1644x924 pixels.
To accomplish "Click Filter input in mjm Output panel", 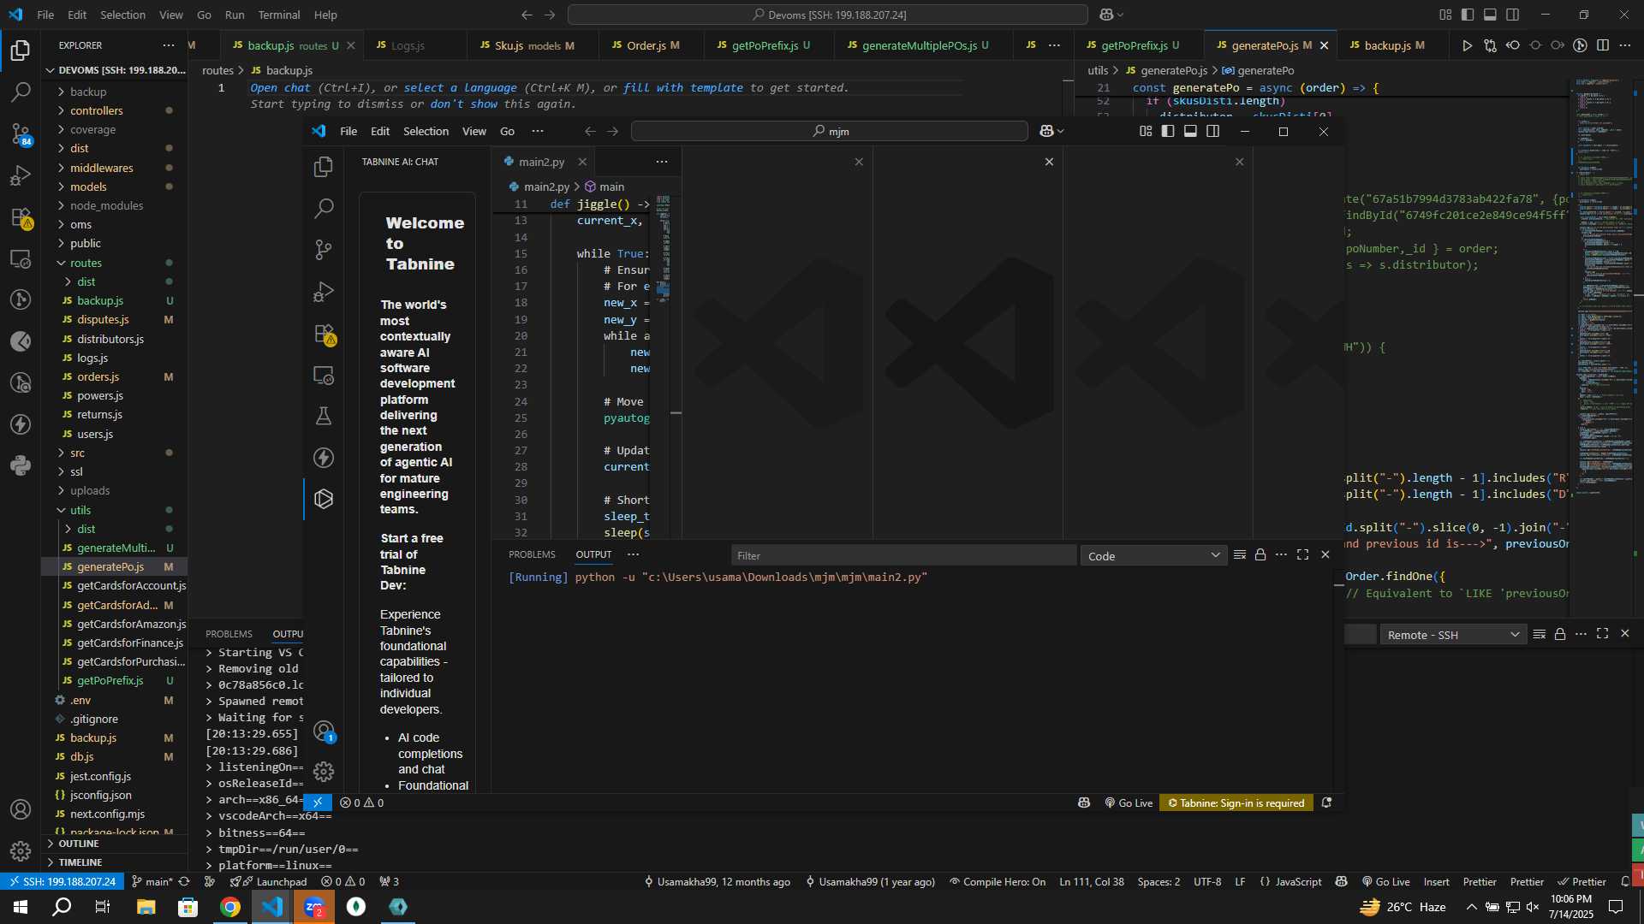I will (x=903, y=555).
